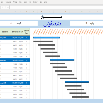The height and width of the screenshot is (103, 103).
Task: Select the column O header
Action: coord(98,12)
